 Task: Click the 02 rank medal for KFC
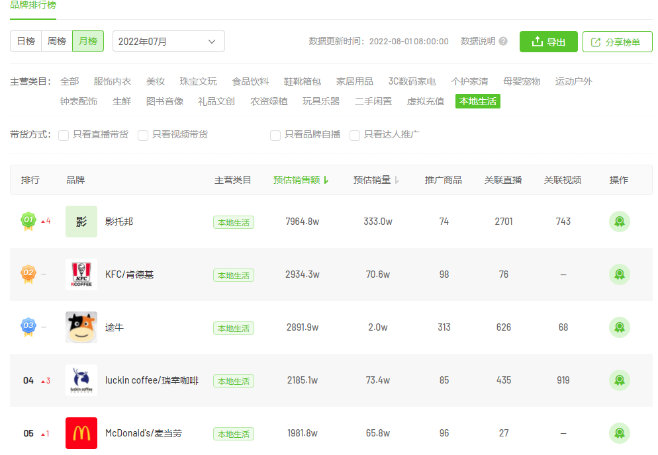28,274
